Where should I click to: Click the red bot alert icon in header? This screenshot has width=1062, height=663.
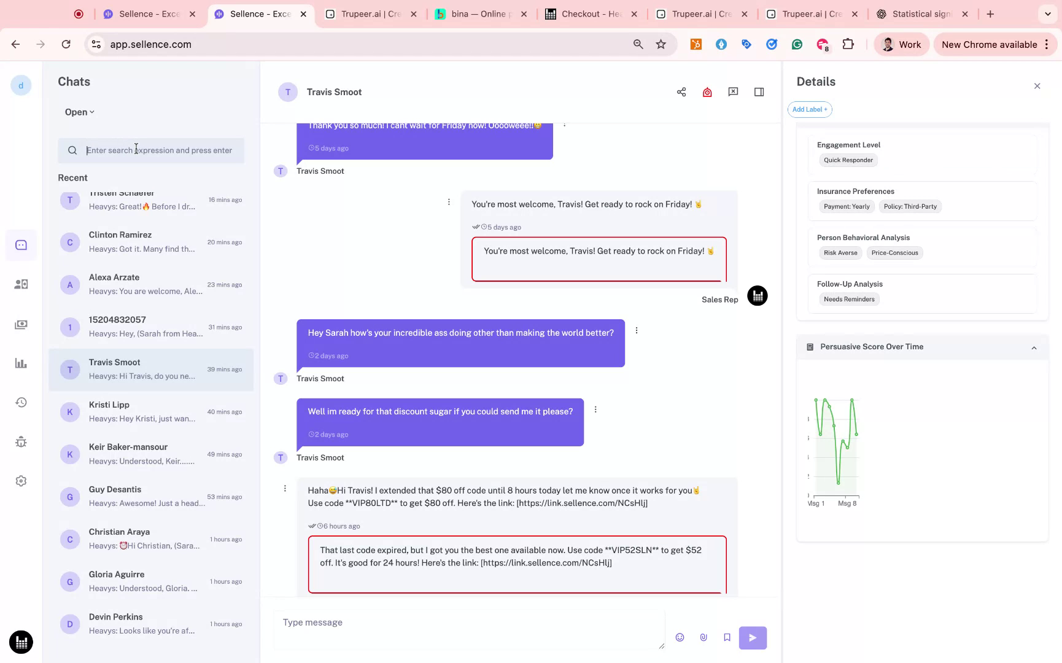[707, 91]
